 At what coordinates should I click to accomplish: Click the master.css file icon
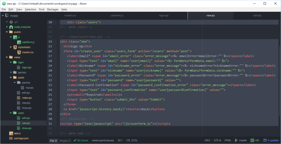(19, 53)
